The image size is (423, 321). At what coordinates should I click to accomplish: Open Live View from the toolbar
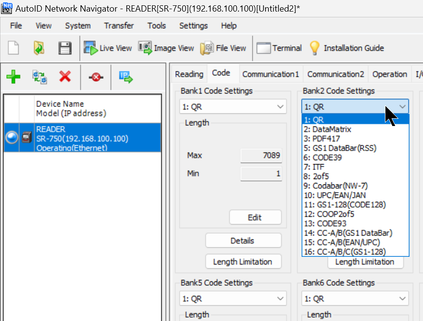pos(107,48)
